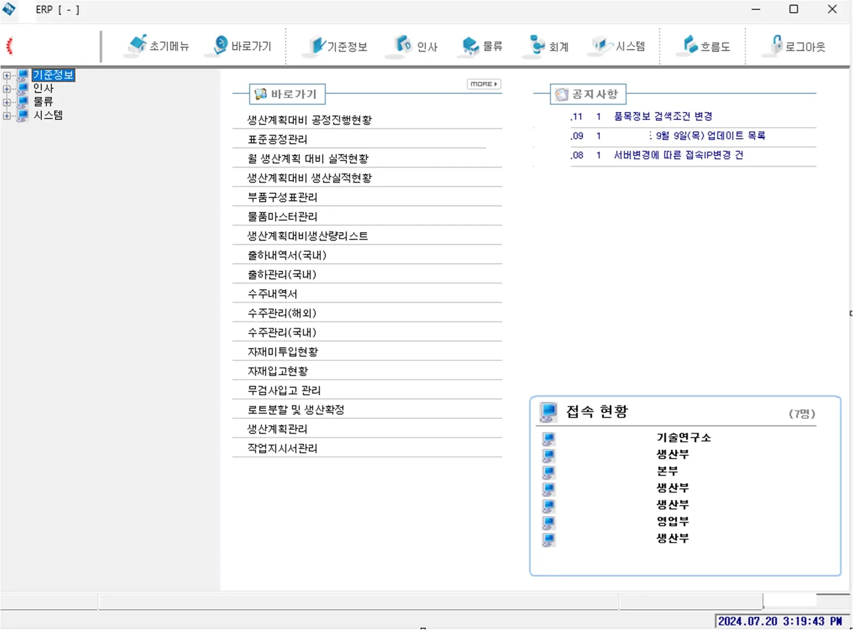Image resolution: width=853 pixels, height=630 pixels.
Task: Select 물류 in the left tree
Action: [44, 102]
